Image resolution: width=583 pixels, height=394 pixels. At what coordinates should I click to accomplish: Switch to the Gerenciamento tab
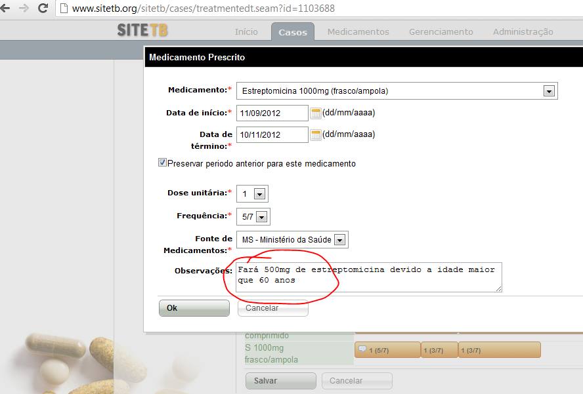441,32
